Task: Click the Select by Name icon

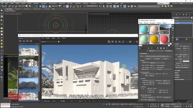Action: [30, 6]
